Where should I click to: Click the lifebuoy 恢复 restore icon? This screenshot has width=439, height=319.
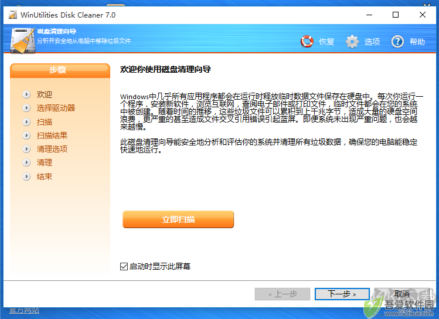pos(307,42)
